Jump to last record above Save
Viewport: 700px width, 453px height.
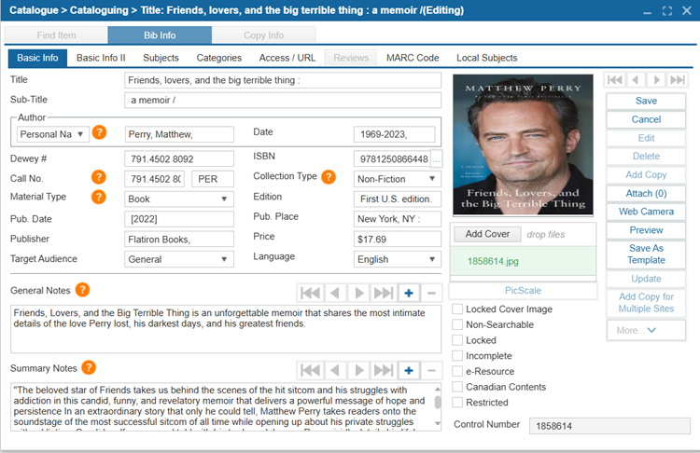[678, 80]
